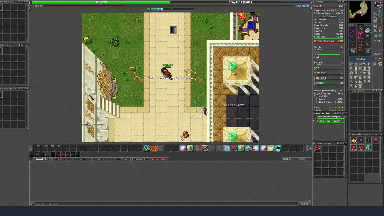Go to the next action bar page
Screen dimensions: 384x216
(x=308, y=146)
